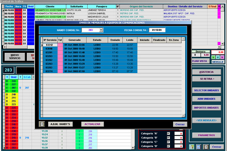227x151 pixels.
Task: Select the row marker for service 63242
Action: click(42, 45)
